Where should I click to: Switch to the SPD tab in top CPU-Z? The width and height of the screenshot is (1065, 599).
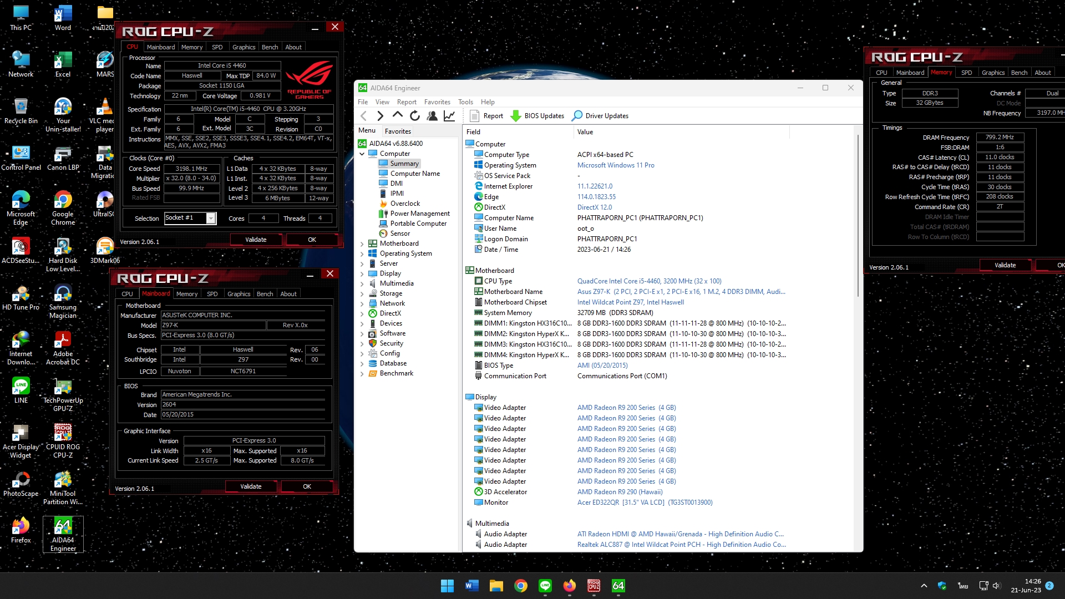[x=217, y=47]
